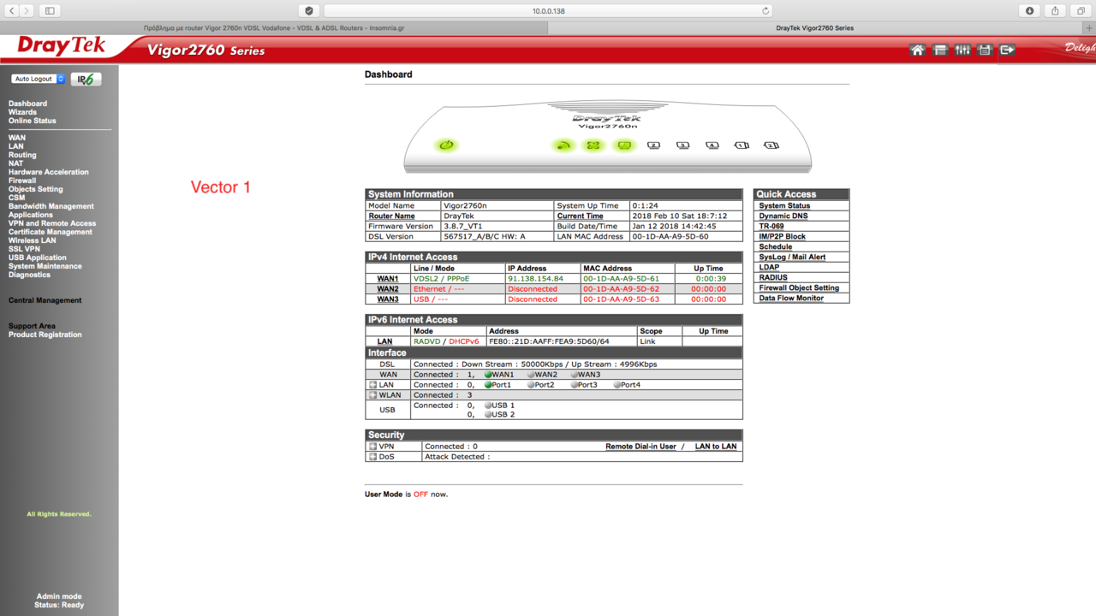Click Current Time link
This screenshot has height=616, width=1096.
pyautogui.click(x=581, y=216)
